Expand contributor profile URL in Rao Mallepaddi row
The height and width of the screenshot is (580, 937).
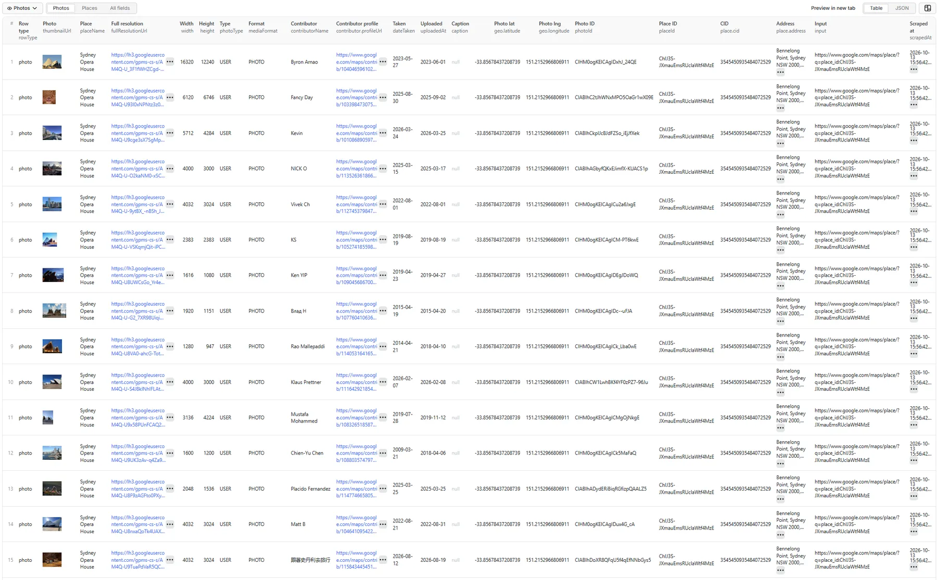383,346
